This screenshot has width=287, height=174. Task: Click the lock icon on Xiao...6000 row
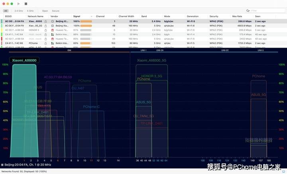pyautogui.click(x=45, y=21)
